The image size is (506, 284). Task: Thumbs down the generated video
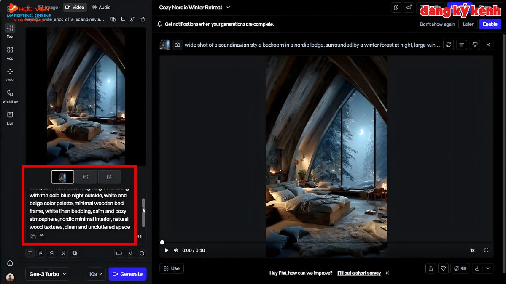(475, 45)
